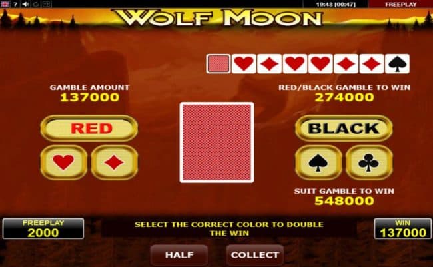The image size is (433, 267).
Task: Gamble on the RED color button
Action: [89, 128]
